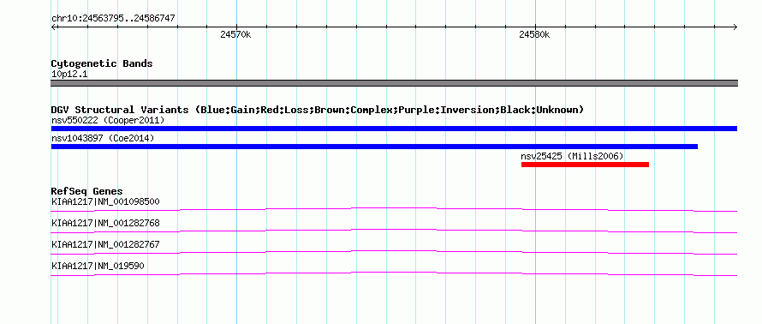This screenshot has width=762, height=324.
Task: Click the left arrowhead of the coordinate ruler
Action: [53, 27]
